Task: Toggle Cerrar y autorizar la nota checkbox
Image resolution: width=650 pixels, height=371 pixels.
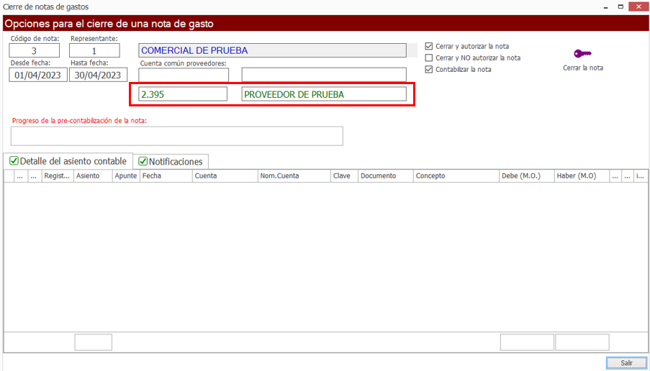Action: pyautogui.click(x=429, y=46)
